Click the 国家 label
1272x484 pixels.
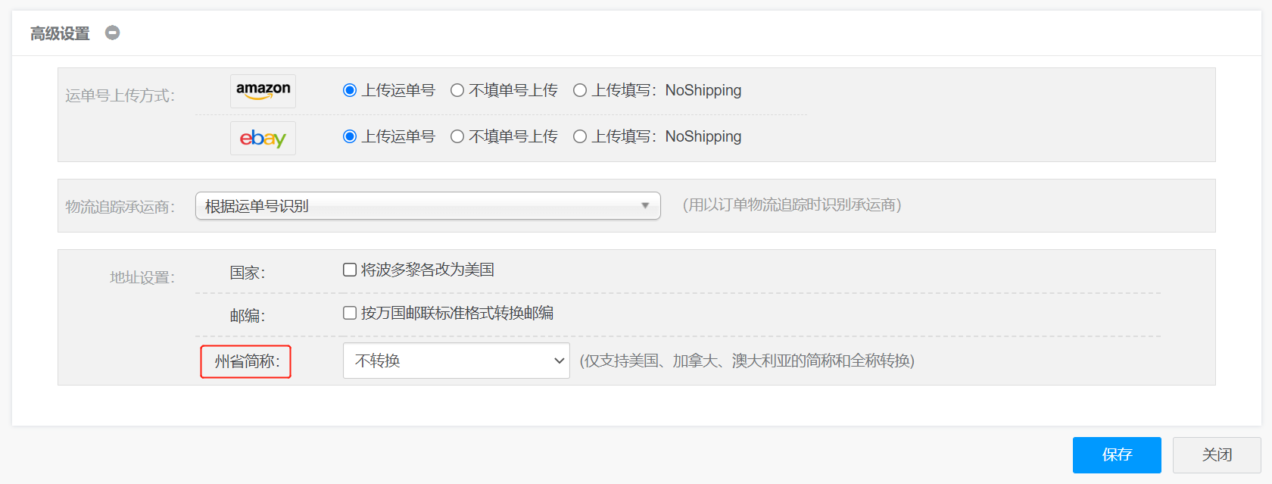click(248, 273)
